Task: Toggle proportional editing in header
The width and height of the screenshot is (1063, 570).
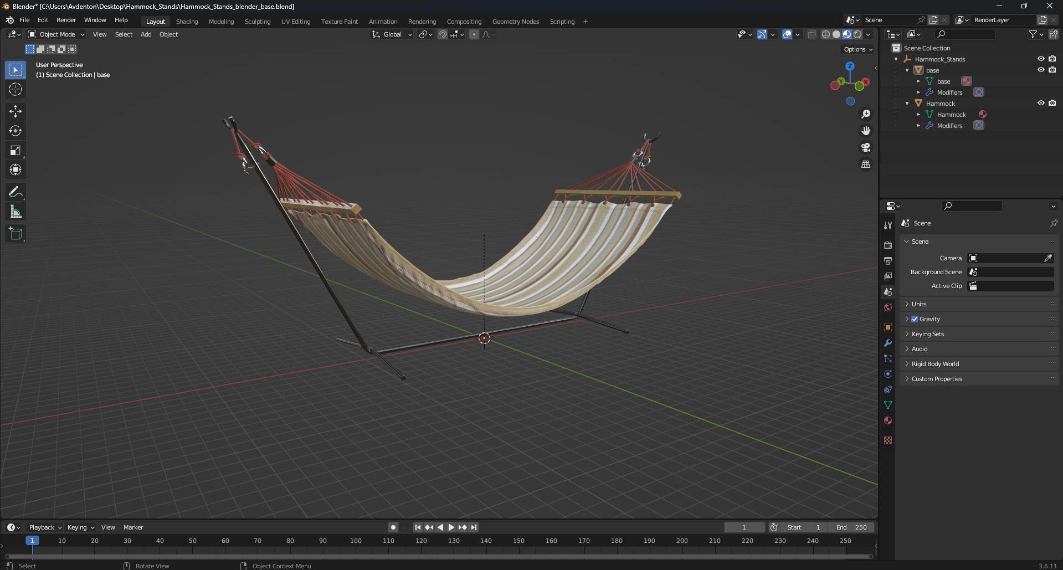Action: click(x=474, y=34)
